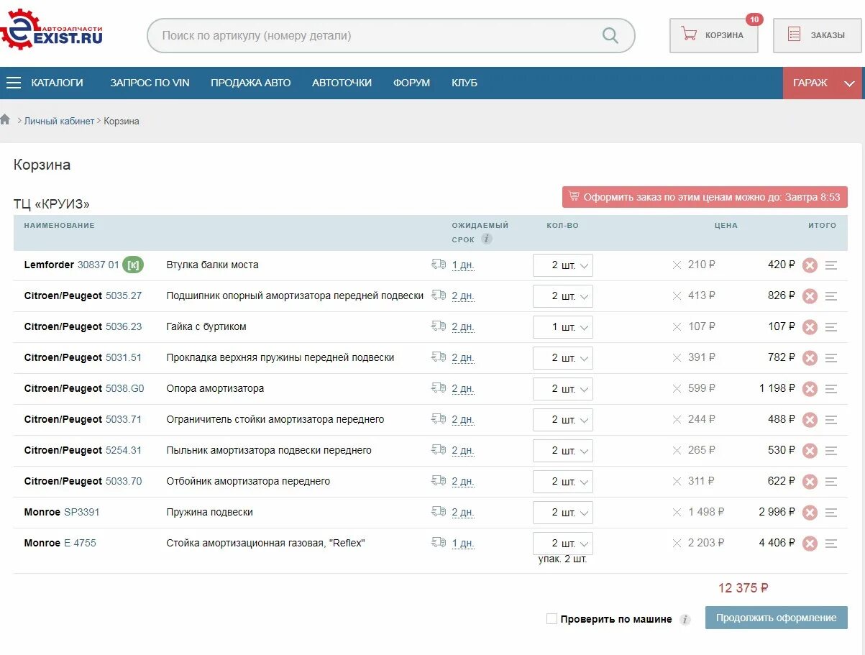Open Автоточки menu item
This screenshot has width=865, height=655.
(x=342, y=83)
